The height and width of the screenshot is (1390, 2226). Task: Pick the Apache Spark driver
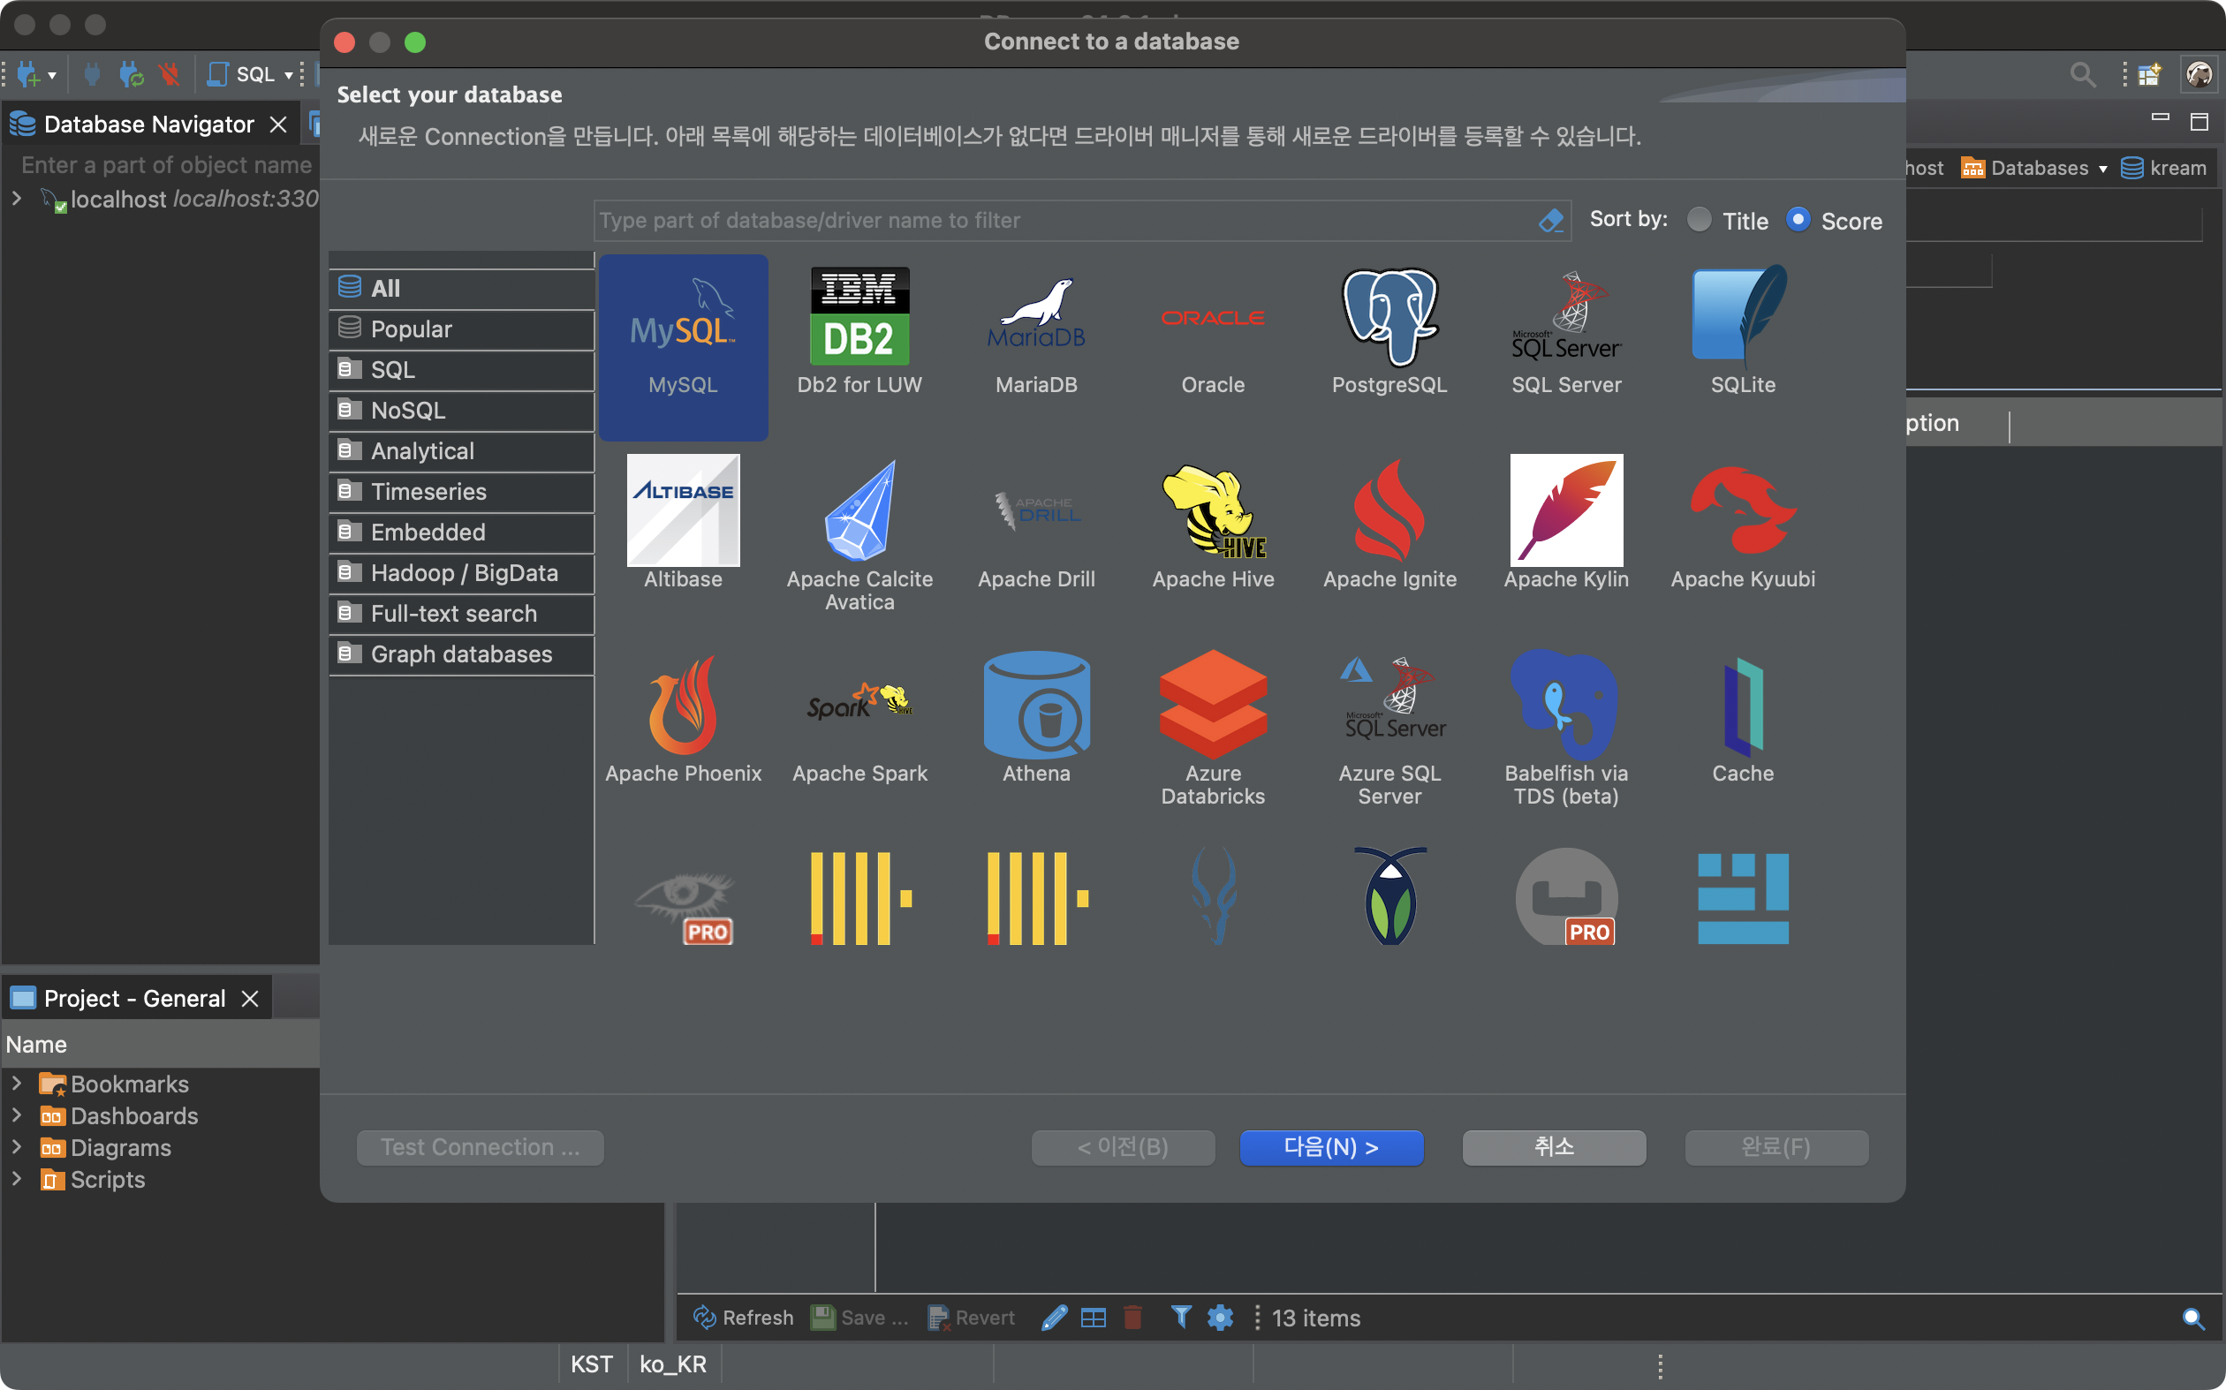859,717
